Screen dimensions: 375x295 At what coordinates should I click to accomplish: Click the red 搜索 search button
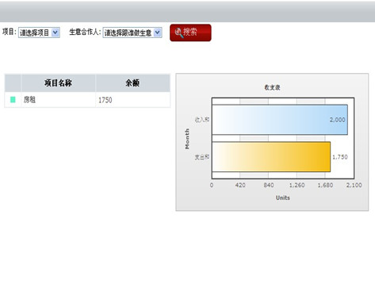(190, 33)
